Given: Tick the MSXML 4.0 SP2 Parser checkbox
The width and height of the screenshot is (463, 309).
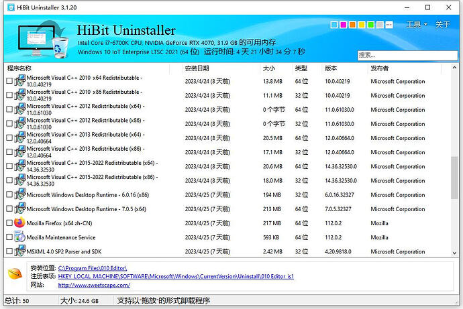Looking at the screenshot, I should point(9,251).
